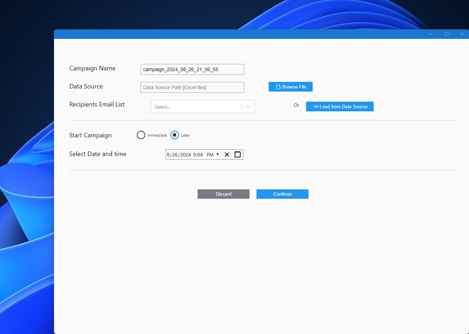Click the Browse File button
The image size is (469, 334).
pyautogui.click(x=290, y=87)
